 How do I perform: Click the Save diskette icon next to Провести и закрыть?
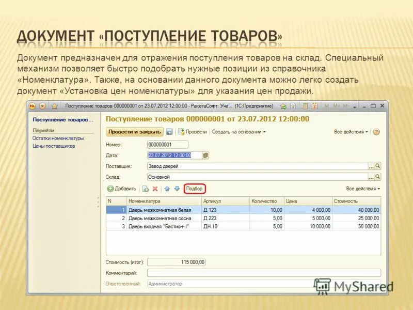click(168, 133)
